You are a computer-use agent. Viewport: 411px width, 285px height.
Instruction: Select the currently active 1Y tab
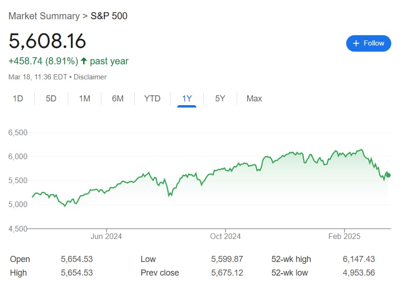point(186,99)
